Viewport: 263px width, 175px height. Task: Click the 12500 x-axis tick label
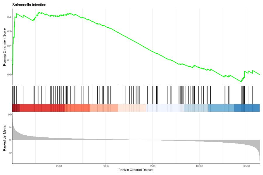pos(246,166)
